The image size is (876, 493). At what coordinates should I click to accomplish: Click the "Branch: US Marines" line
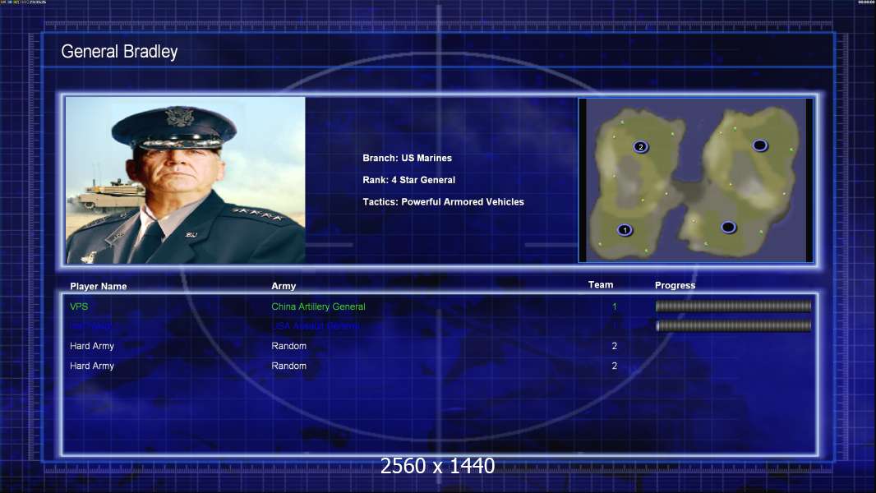click(408, 158)
